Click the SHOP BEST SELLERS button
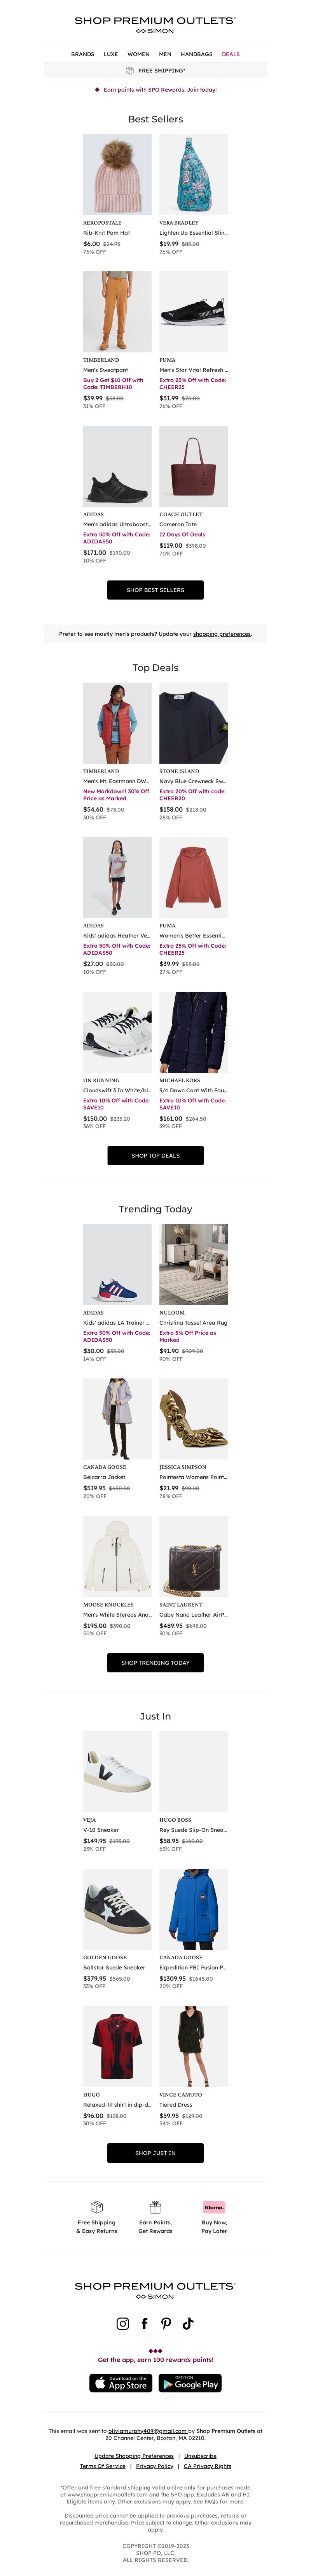The image size is (311, 2576). click(x=155, y=590)
